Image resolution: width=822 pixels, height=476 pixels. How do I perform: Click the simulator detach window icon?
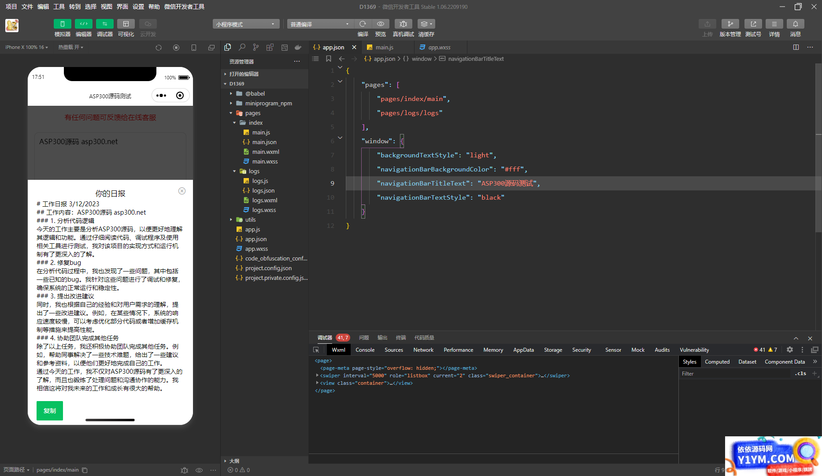(211, 48)
